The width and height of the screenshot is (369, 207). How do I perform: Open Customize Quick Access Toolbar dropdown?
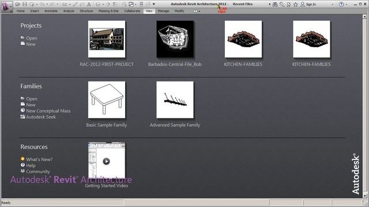click(x=154, y=4)
